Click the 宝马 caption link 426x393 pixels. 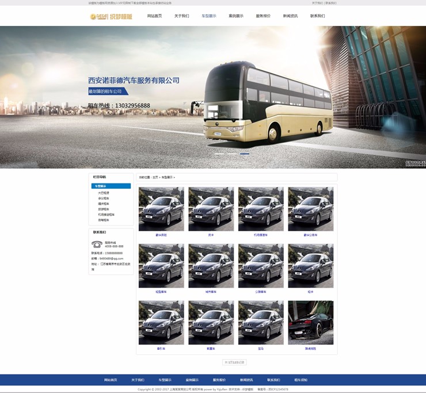click(x=261, y=349)
